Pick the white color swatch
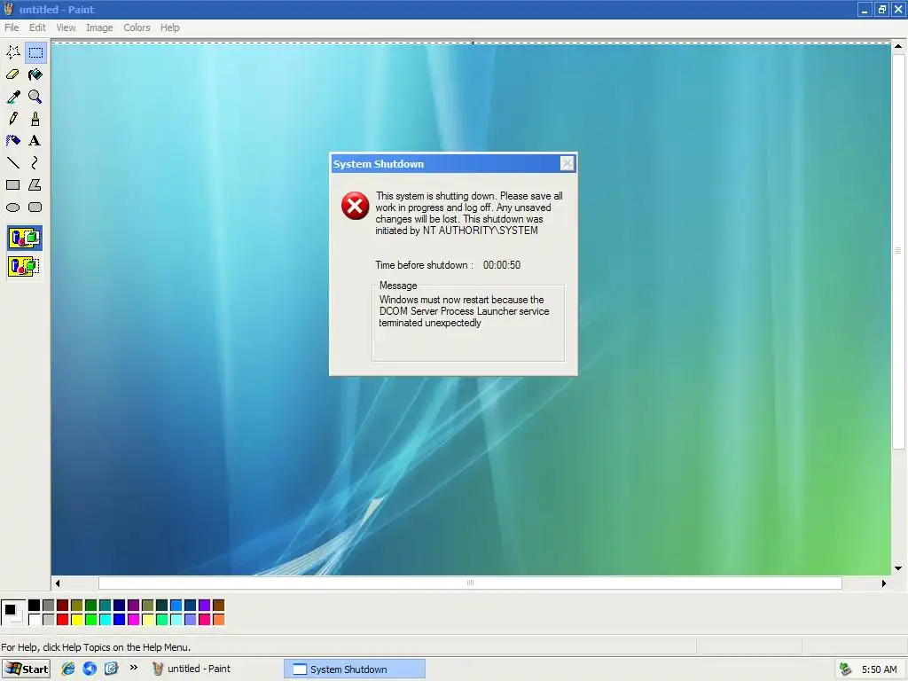The height and width of the screenshot is (681, 908). pos(35,620)
